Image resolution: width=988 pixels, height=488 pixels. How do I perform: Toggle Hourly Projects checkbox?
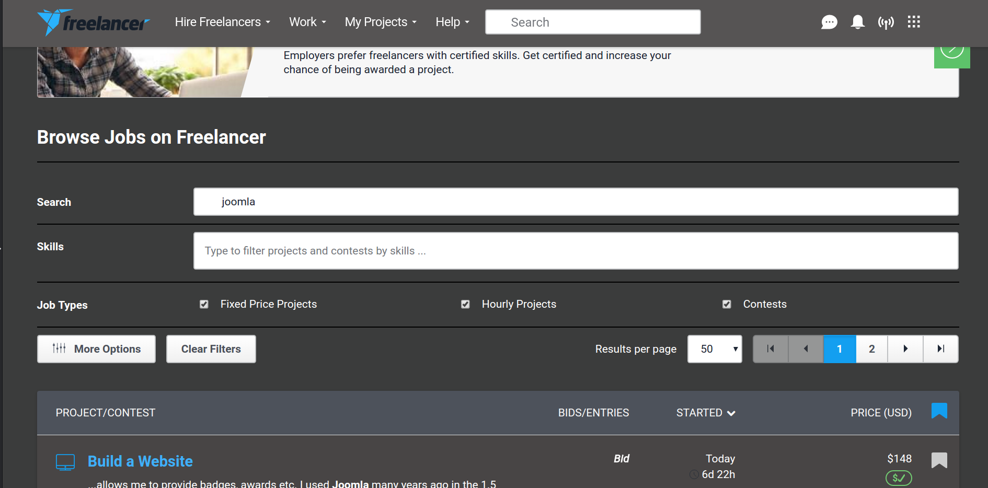point(465,304)
